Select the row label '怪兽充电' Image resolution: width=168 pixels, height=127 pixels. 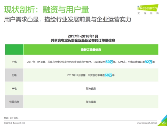coord(14,102)
